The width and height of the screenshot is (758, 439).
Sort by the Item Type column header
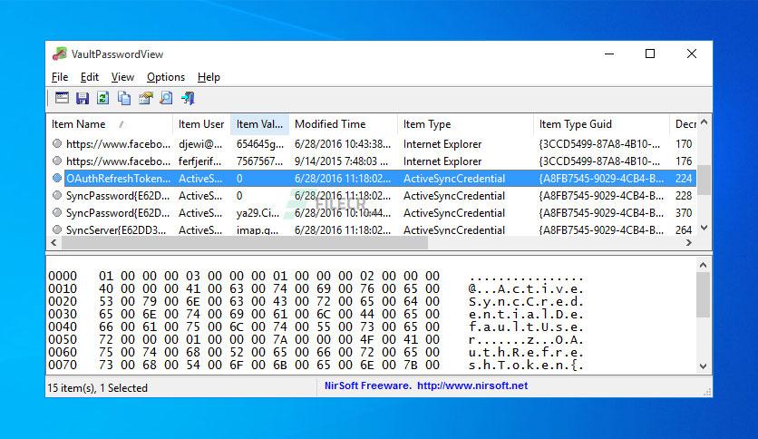pos(465,124)
